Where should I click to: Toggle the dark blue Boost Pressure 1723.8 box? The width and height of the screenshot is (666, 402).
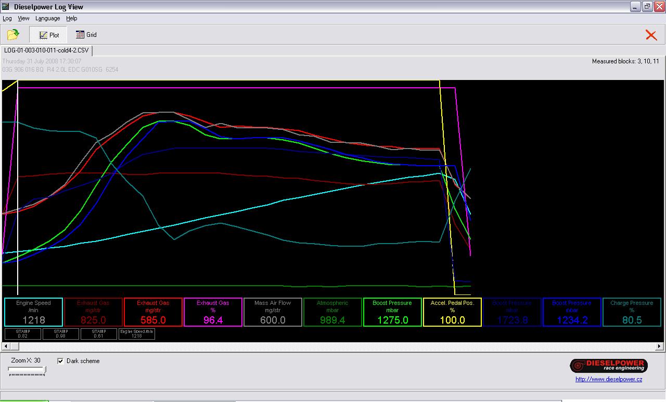(x=512, y=312)
